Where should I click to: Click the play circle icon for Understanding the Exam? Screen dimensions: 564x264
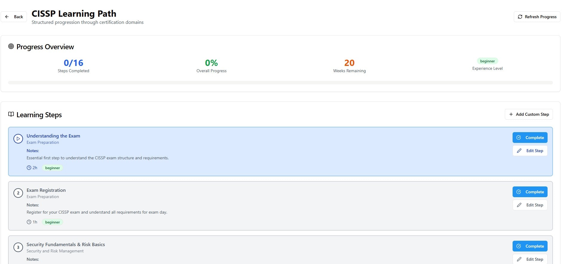click(18, 139)
